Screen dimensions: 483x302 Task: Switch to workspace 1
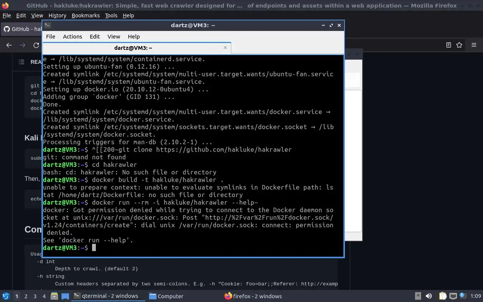point(17,296)
